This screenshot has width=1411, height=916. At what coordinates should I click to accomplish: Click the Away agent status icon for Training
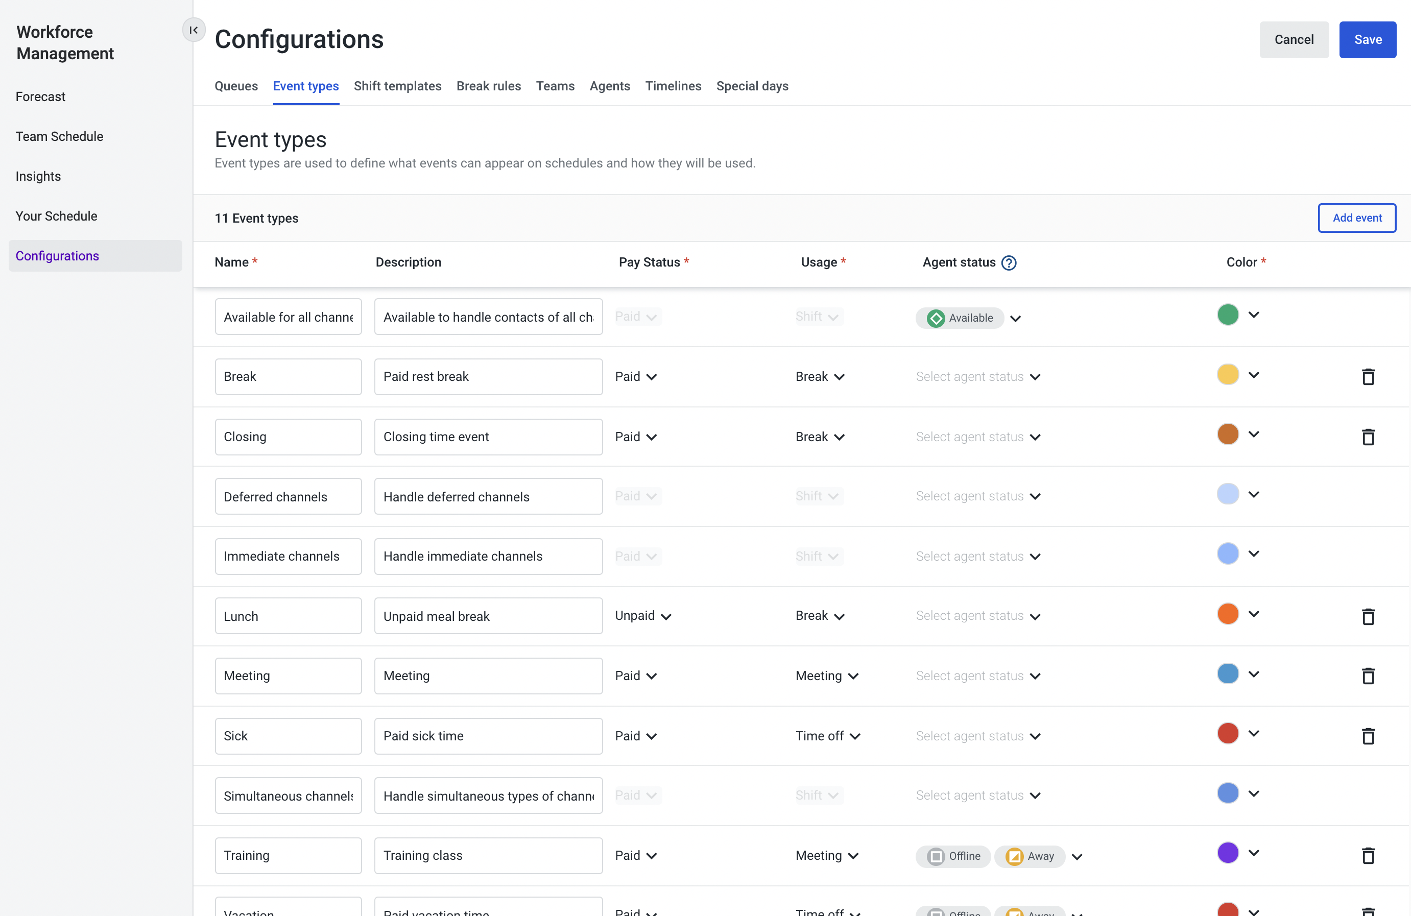click(1012, 855)
